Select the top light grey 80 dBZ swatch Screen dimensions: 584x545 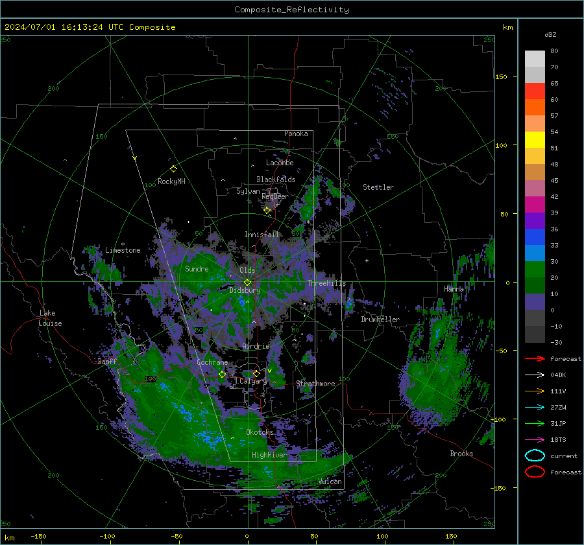(535, 59)
